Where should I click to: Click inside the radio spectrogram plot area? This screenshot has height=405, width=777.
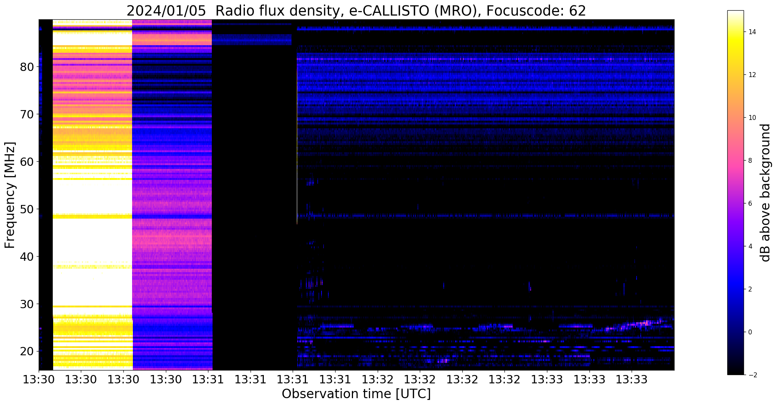[356, 195]
